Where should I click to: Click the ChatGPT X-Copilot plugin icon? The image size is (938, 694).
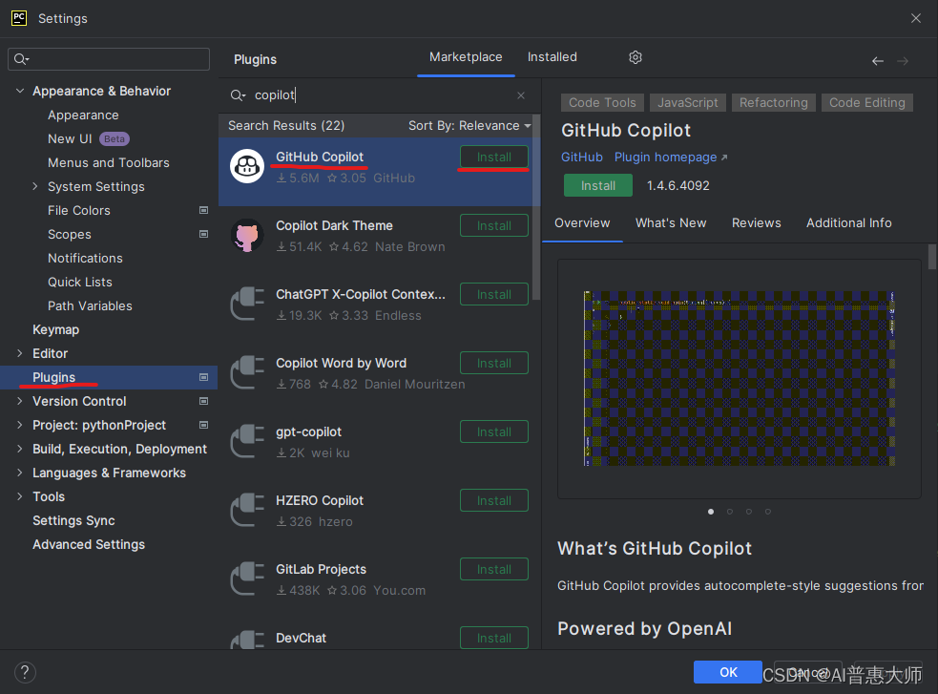(x=247, y=304)
